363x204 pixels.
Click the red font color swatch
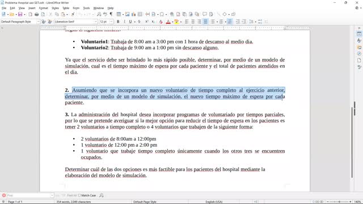coord(168,22)
